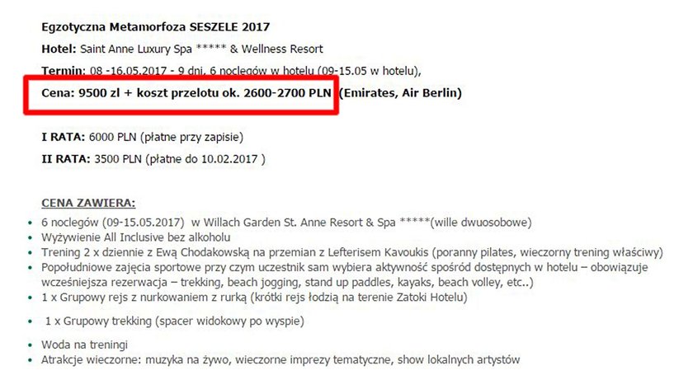Click the trekking, beach jogging activities line

coord(287,282)
